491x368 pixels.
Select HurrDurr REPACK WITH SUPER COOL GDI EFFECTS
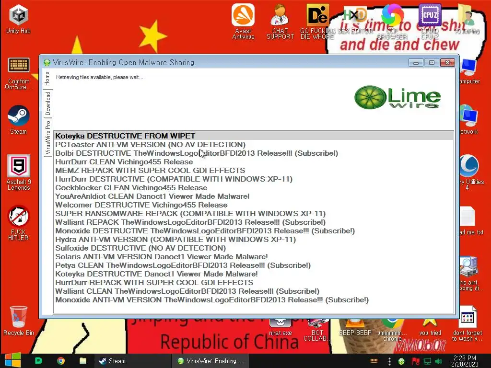point(254,283)
